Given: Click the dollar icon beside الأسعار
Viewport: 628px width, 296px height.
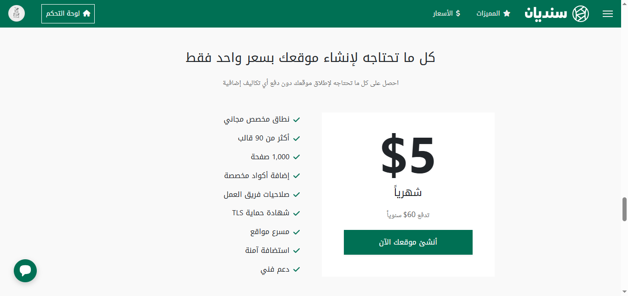Looking at the screenshot, I should pyautogui.click(x=457, y=13).
